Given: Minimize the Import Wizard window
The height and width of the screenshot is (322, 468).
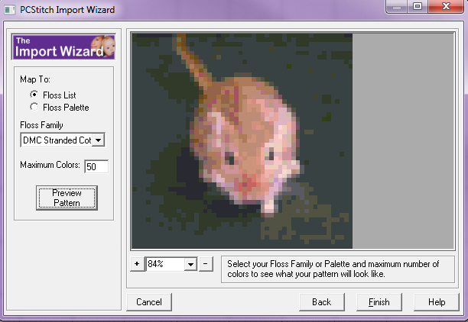Looking at the screenshot, I should 397,6.
